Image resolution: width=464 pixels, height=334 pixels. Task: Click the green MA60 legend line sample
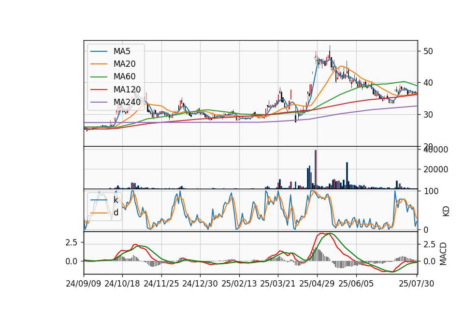click(x=99, y=77)
